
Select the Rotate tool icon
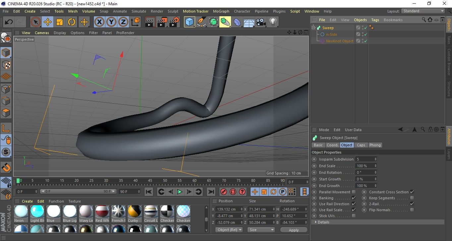coord(72,22)
